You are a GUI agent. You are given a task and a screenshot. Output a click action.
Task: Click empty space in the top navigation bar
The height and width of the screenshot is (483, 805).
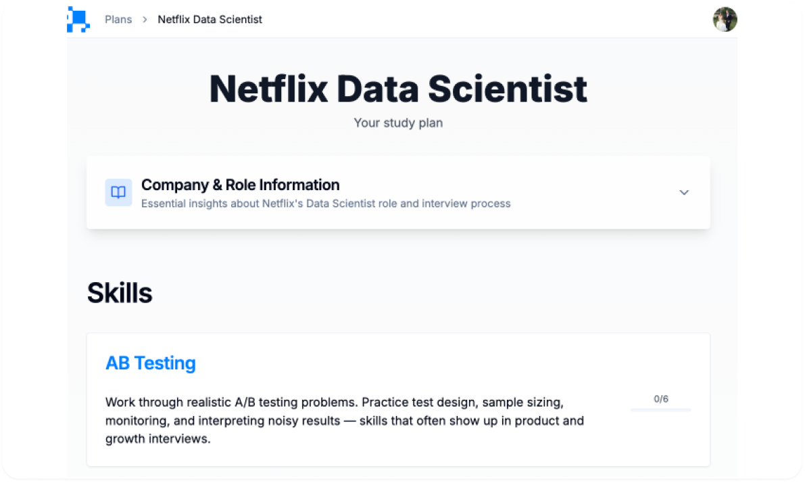point(473,20)
